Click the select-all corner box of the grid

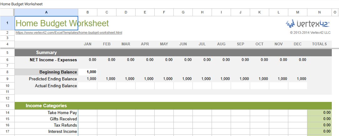point(7,12)
